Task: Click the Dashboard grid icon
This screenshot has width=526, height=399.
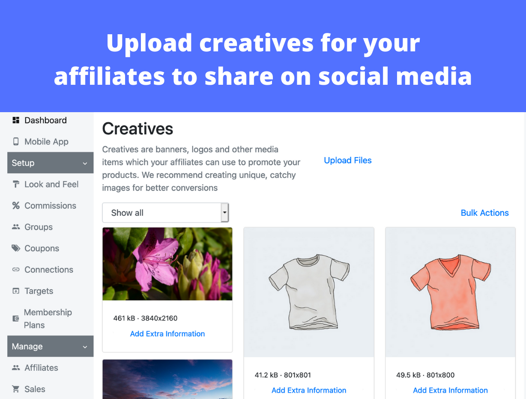Action: [16, 120]
